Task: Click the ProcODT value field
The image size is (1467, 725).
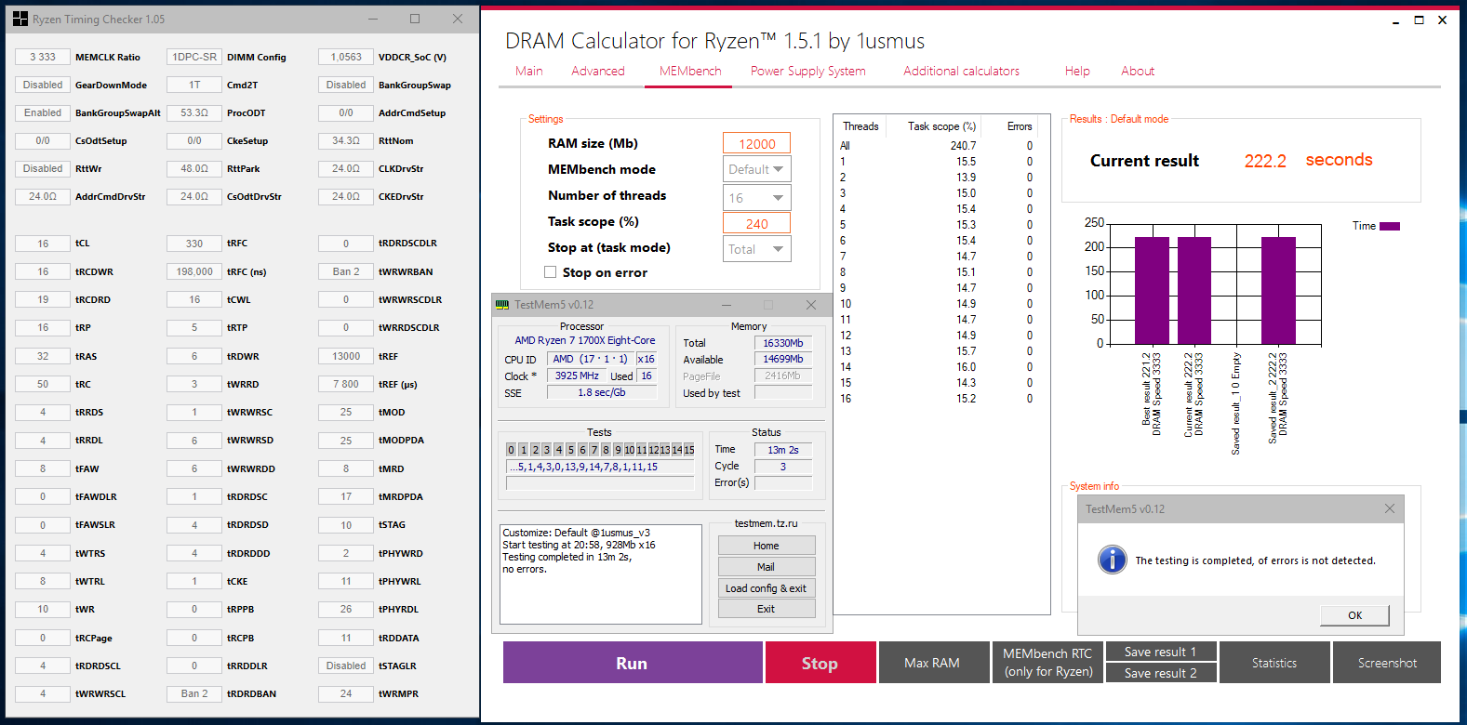Action: click(194, 112)
